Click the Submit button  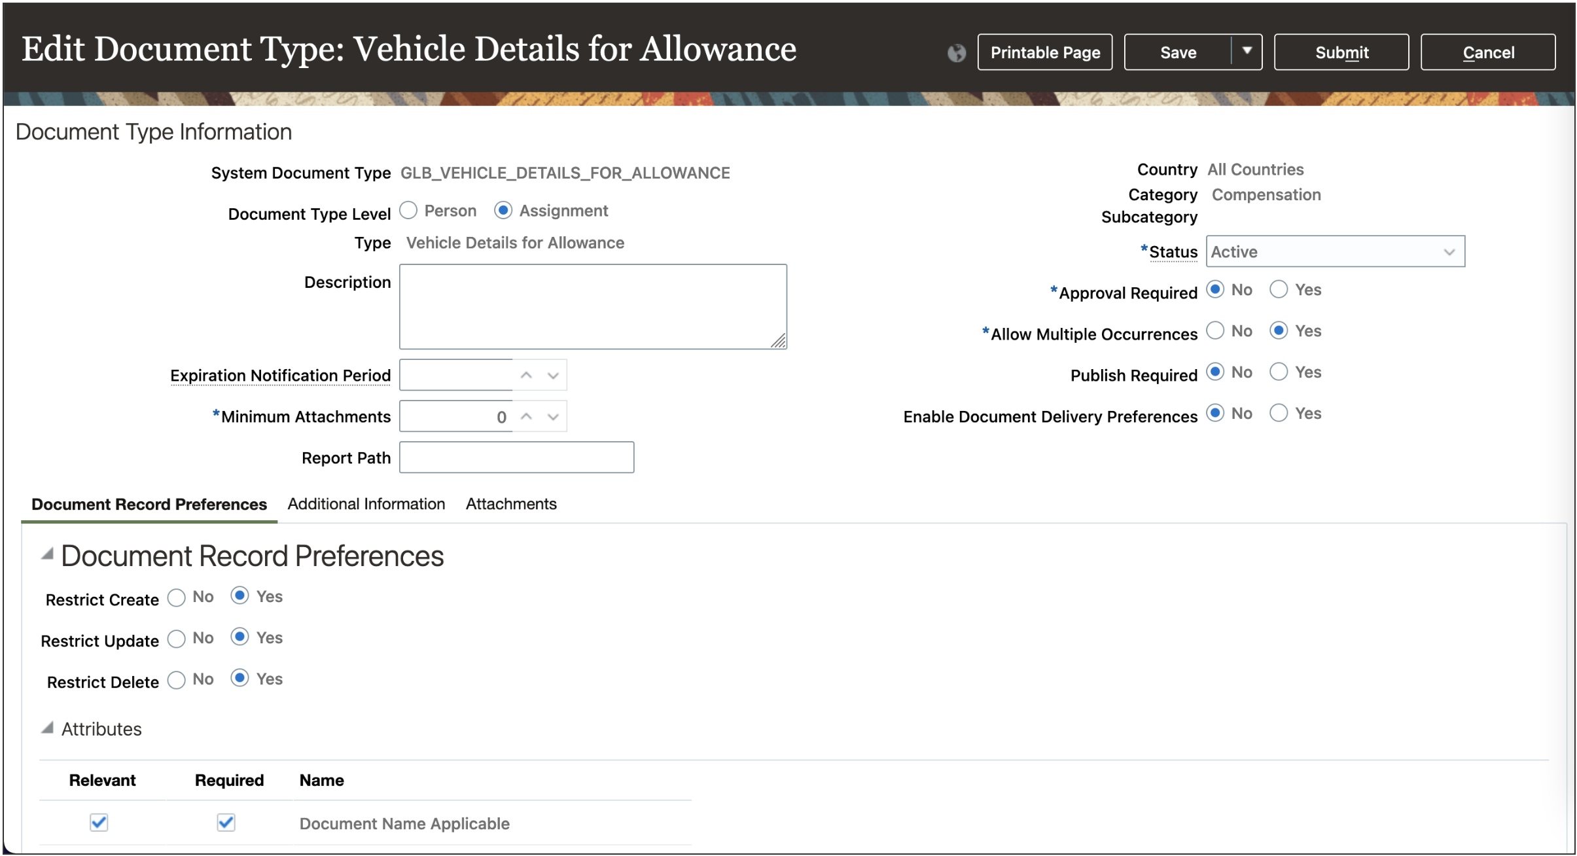[1341, 52]
